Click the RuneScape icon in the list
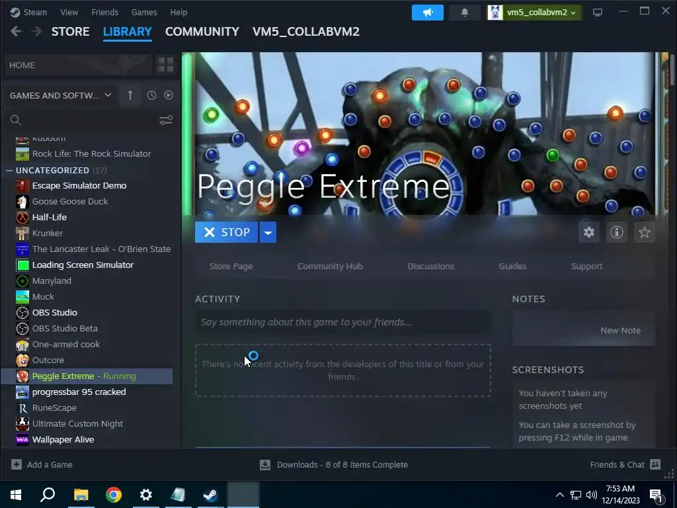This screenshot has width=677, height=508. tap(22, 408)
